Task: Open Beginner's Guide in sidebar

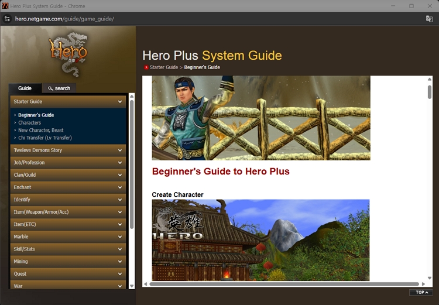Action: (x=36, y=115)
